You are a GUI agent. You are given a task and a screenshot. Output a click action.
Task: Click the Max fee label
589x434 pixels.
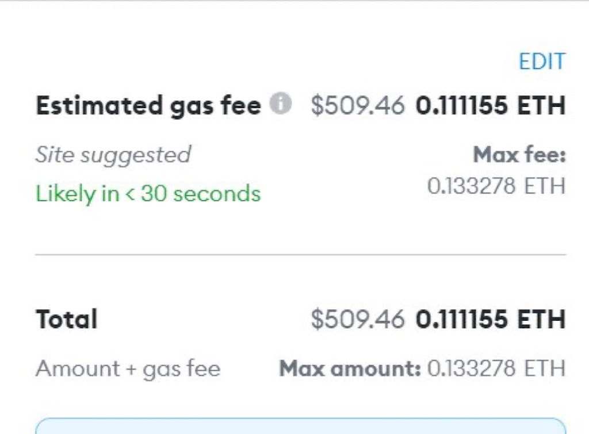pyautogui.click(x=519, y=155)
